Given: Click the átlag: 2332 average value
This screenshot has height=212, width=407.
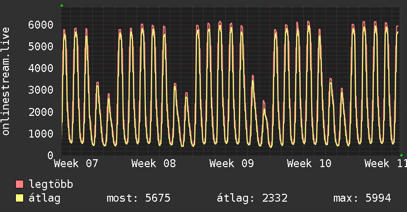Looking at the screenshot, I should pos(252,198).
